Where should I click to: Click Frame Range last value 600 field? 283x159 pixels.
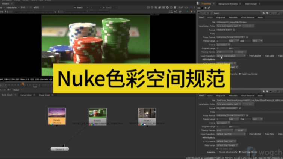(x=245, y=41)
